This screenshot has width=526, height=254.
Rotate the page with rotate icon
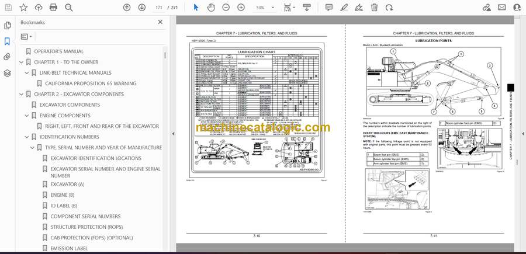tap(389, 8)
